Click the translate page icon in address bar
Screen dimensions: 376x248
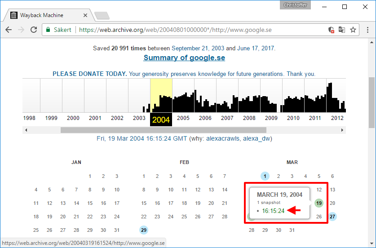342,30
